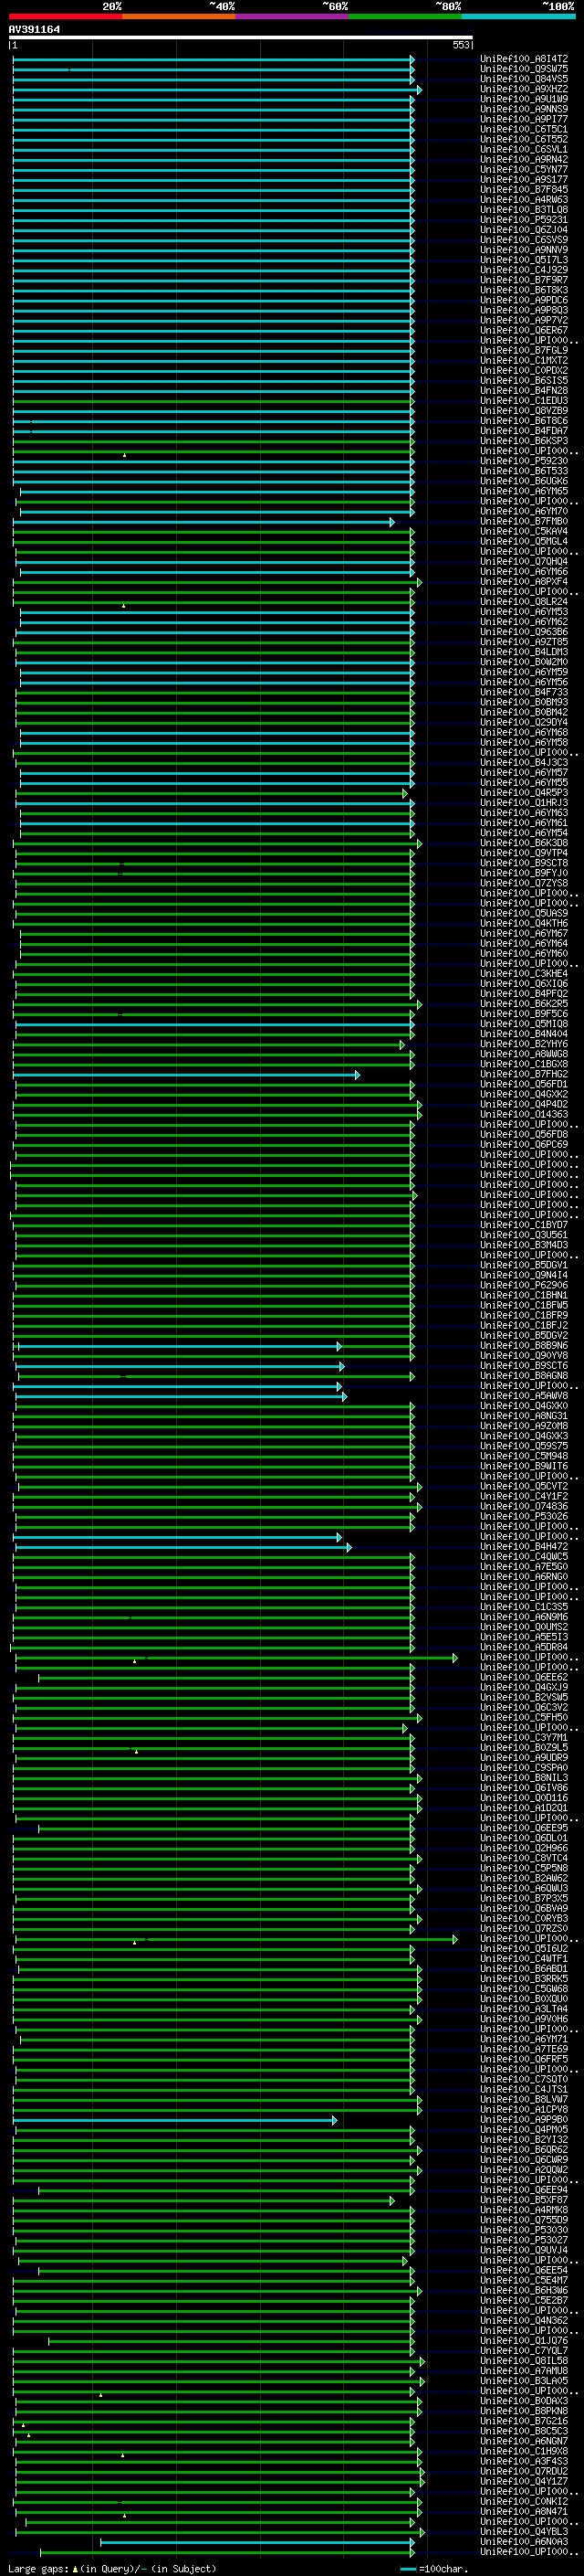Click the red 20% identity color bar
584x2576 pixels.
65,16
